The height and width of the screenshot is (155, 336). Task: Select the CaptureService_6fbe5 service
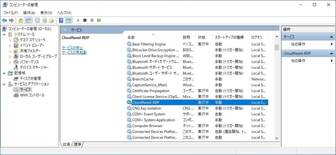tap(197, 85)
